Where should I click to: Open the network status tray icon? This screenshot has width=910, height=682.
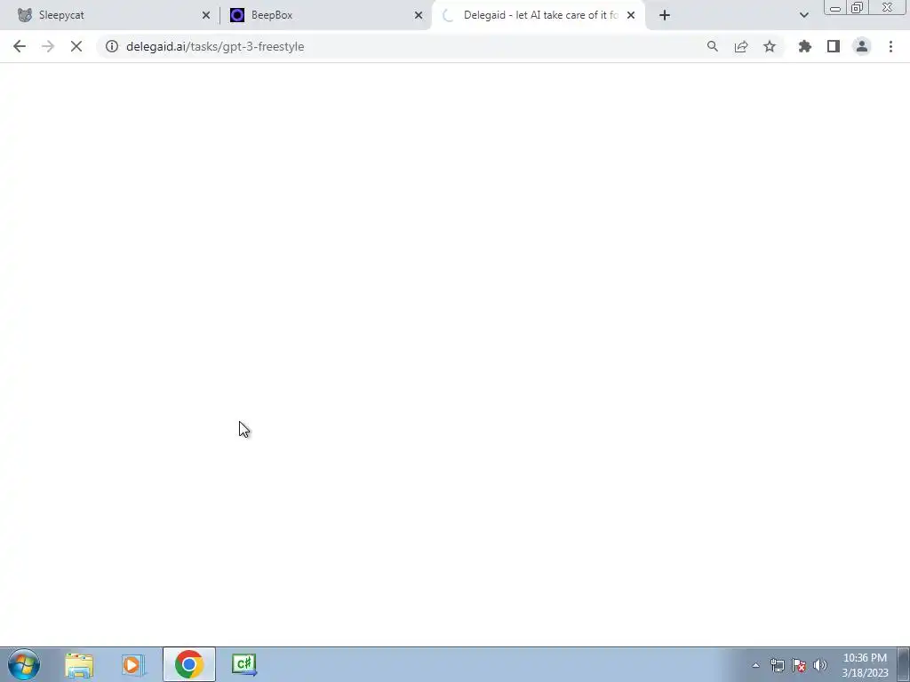point(777,665)
